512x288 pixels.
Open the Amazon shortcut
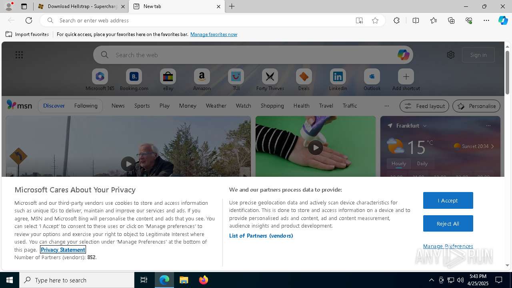202,80
